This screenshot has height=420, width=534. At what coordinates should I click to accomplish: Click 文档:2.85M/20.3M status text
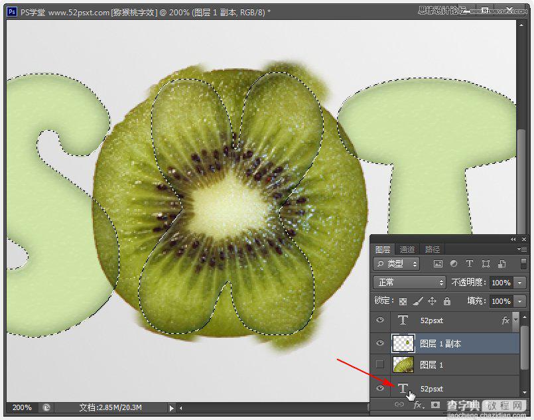coord(110,407)
